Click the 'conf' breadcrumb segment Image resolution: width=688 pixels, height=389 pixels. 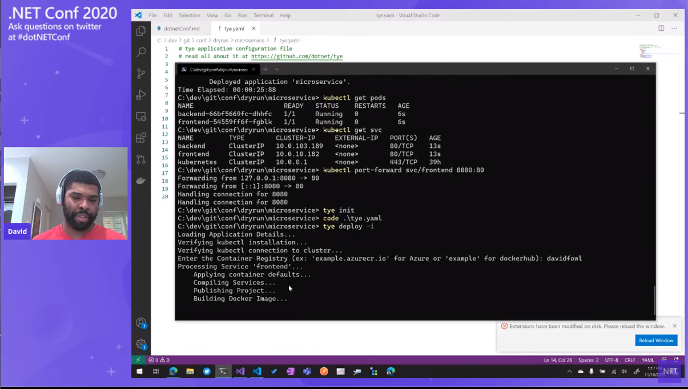202,41
